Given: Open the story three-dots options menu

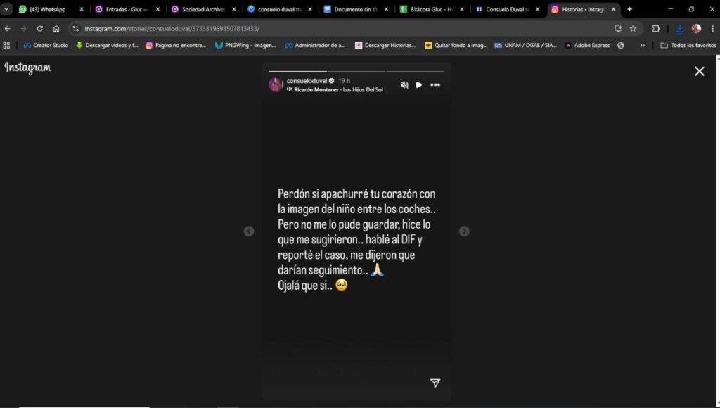Looking at the screenshot, I should (435, 85).
